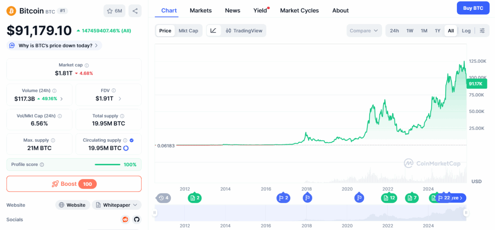Viewport: 495px width, 230px height.
Task: Click Market cap info icon
Action: tap(87, 66)
